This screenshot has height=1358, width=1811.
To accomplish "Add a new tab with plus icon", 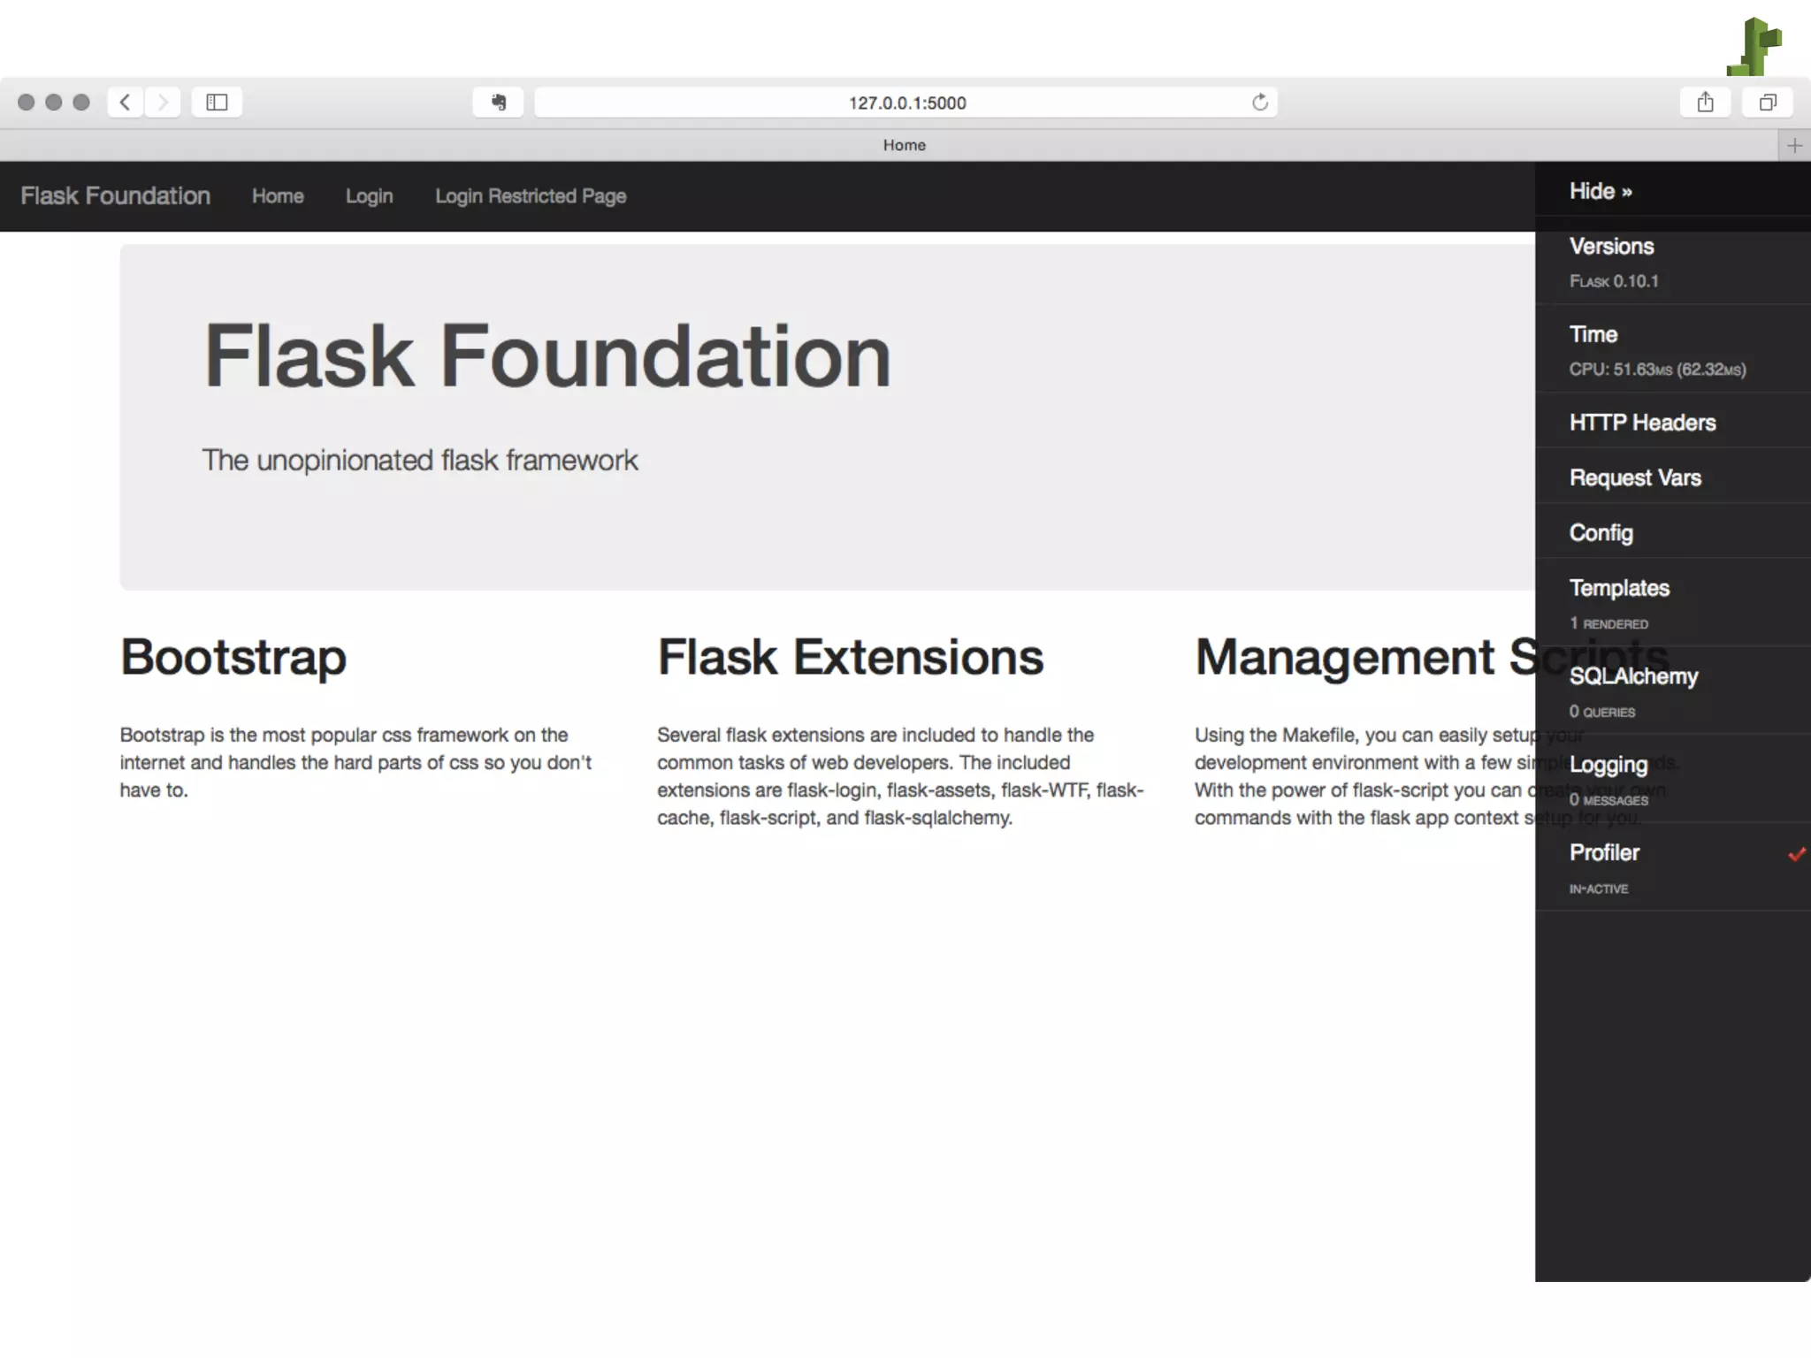I will [x=1793, y=145].
